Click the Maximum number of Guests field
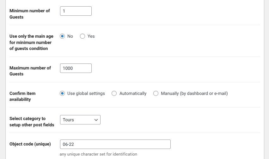The width and height of the screenshot is (269, 159). pos(76,68)
